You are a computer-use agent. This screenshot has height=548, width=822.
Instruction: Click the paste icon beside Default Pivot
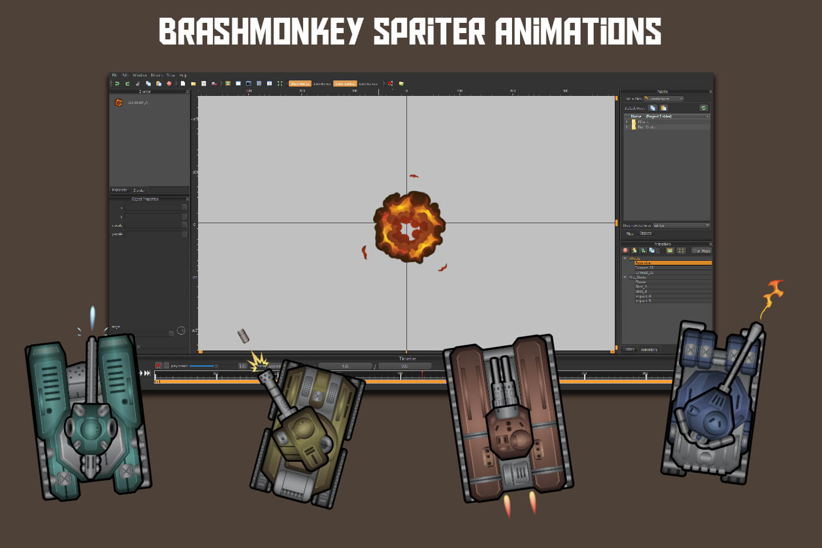(664, 108)
